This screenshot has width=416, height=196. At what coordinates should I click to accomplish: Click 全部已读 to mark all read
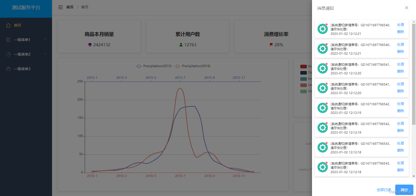tap(384, 190)
